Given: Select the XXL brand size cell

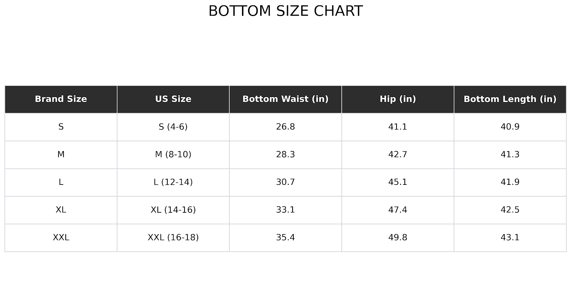Looking at the screenshot, I should 61,237.
